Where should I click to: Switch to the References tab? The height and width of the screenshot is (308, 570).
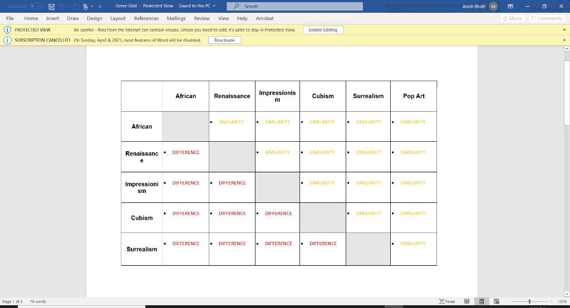pyautogui.click(x=146, y=18)
